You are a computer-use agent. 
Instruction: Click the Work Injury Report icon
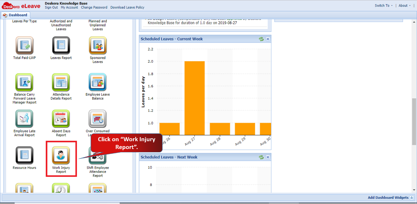(x=61, y=155)
